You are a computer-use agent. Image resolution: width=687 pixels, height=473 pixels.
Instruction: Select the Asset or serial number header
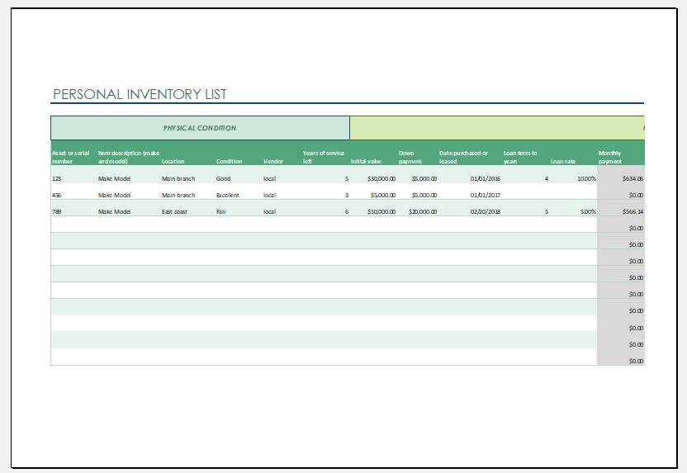pos(70,157)
